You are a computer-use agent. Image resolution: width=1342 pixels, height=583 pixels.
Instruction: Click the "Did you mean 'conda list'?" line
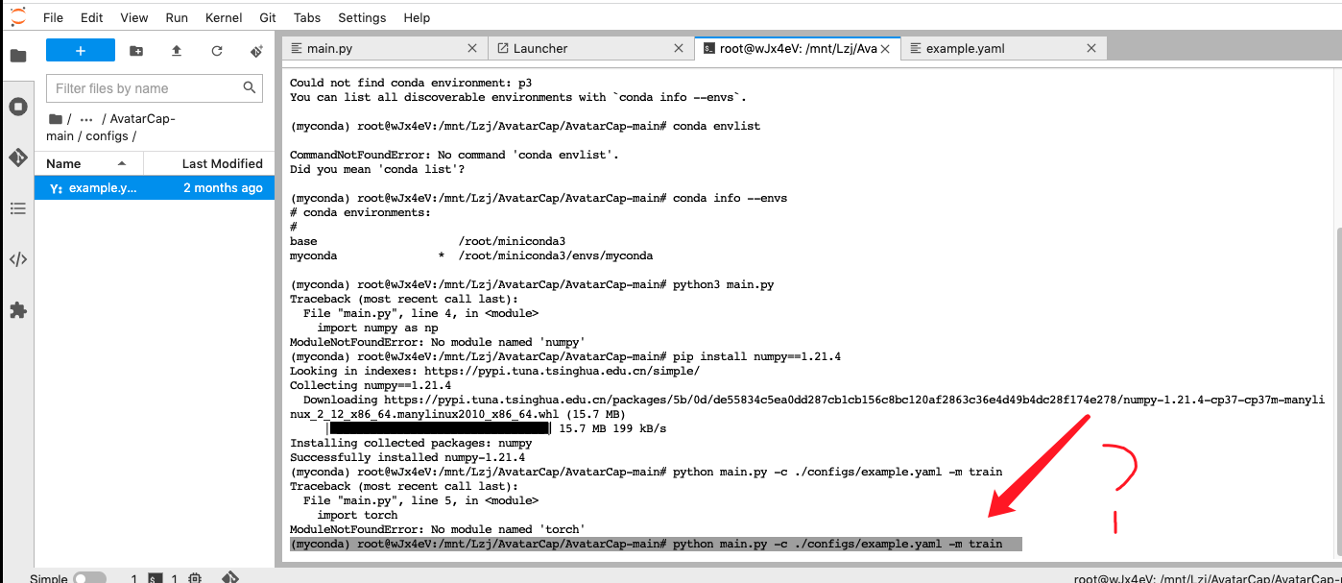tap(377, 169)
